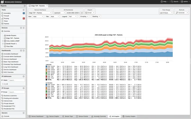Open the Devices Overview
191x119 pixels.
(x=7, y=31)
